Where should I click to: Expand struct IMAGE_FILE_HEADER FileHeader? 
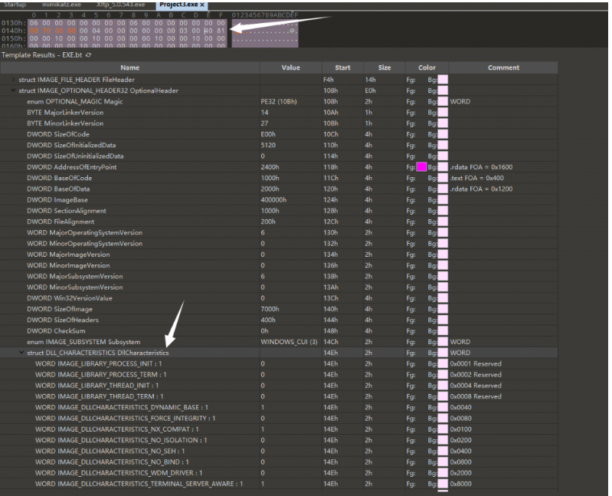pyautogui.click(x=13, y=80)
